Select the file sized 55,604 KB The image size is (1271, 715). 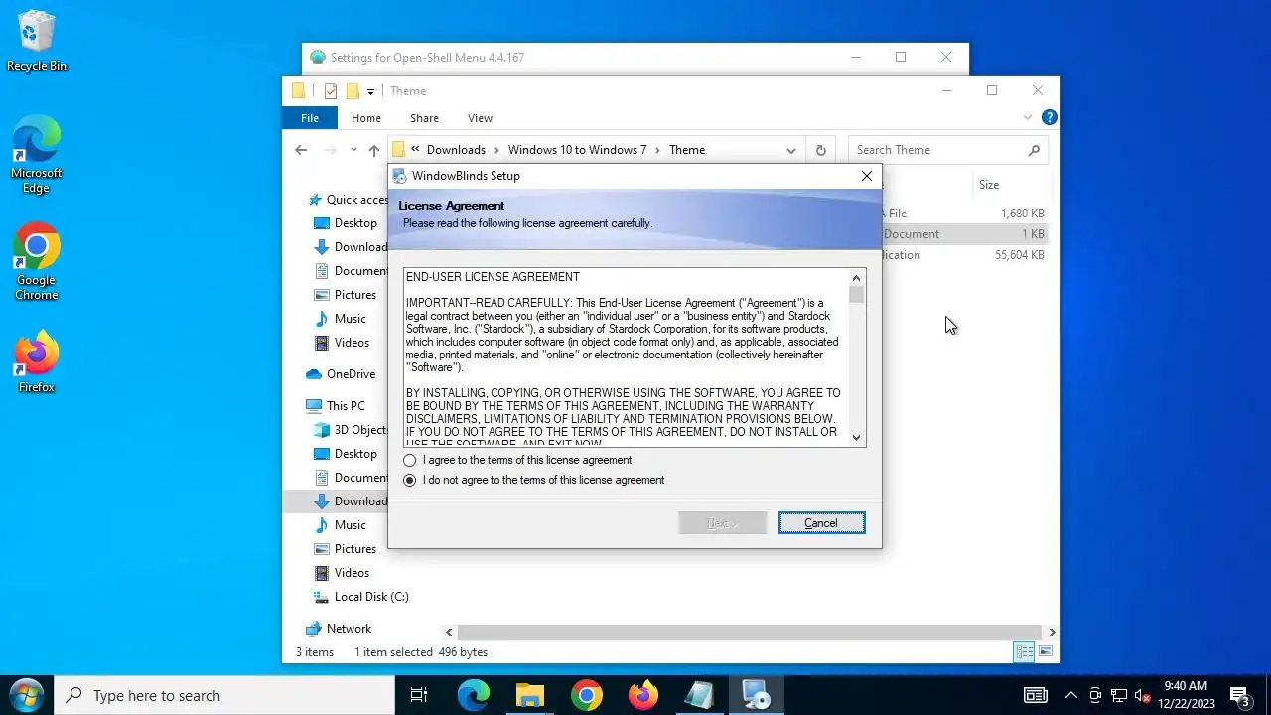pyautogui.click(x=965, y=255)
